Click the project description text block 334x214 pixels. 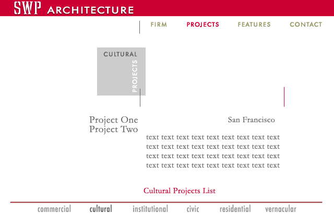click(213, 151)
